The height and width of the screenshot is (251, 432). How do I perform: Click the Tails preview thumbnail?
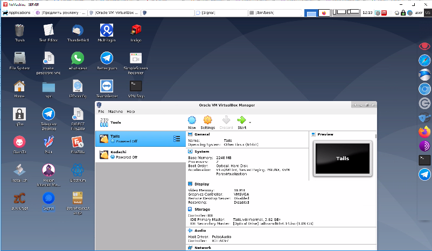(343, 159)
